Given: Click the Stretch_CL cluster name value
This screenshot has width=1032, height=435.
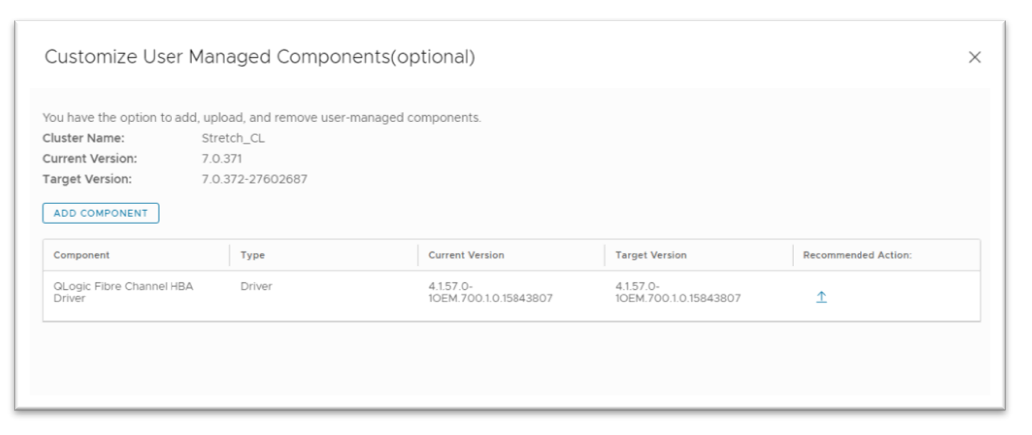Looking at the screenshot, I should tap(233, 138).
